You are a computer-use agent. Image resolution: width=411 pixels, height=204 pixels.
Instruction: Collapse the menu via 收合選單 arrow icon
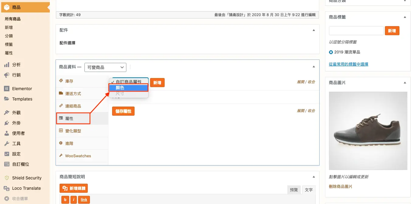click(x=7, y=199)
